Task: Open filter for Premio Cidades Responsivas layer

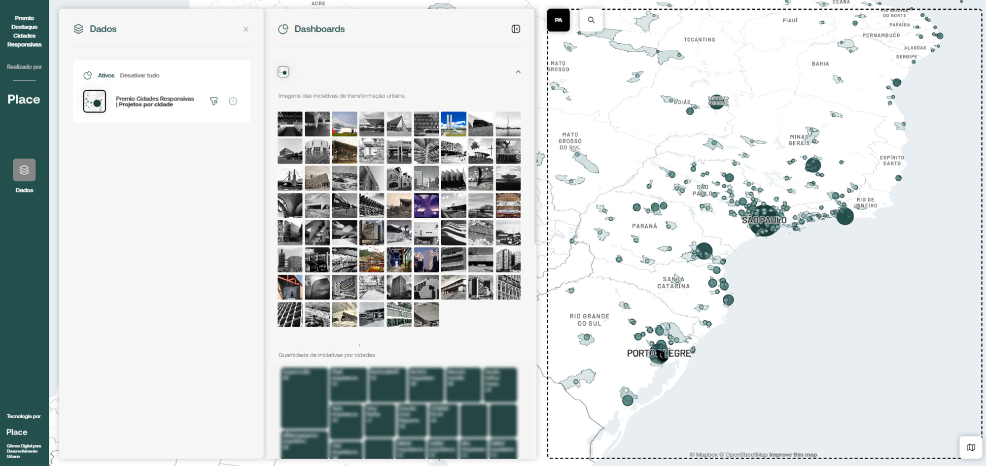Action: (213, 101)
